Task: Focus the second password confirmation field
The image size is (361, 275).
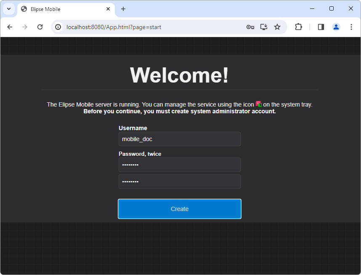Action: pos(180,182)
